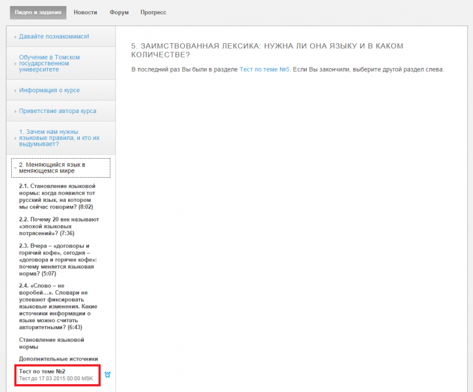The height and width of the screenshot is (392, 473).
Task: Open lesson 2.4. Слово – не воробей (6:43)
Action: point(58,306)
